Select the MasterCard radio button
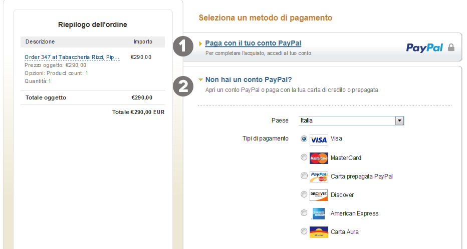The width and height of the screenshot is (467, 249). (x=304, y=157)
